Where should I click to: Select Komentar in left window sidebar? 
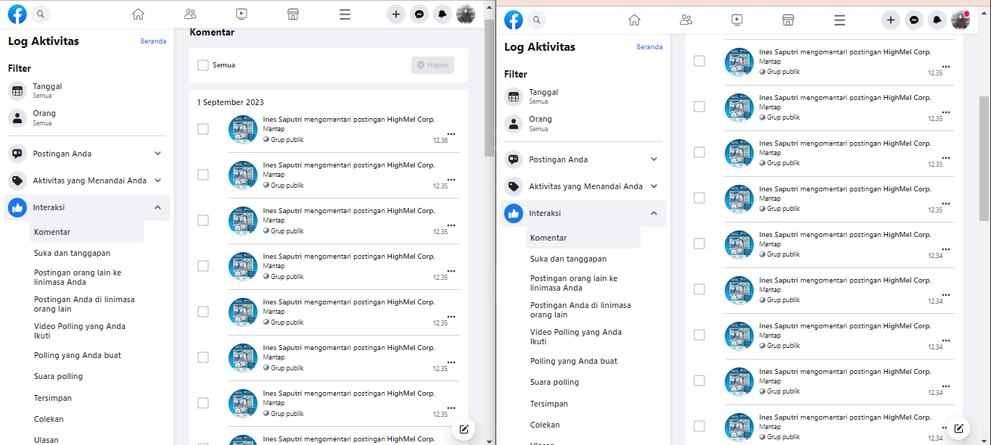click(87, 232)
